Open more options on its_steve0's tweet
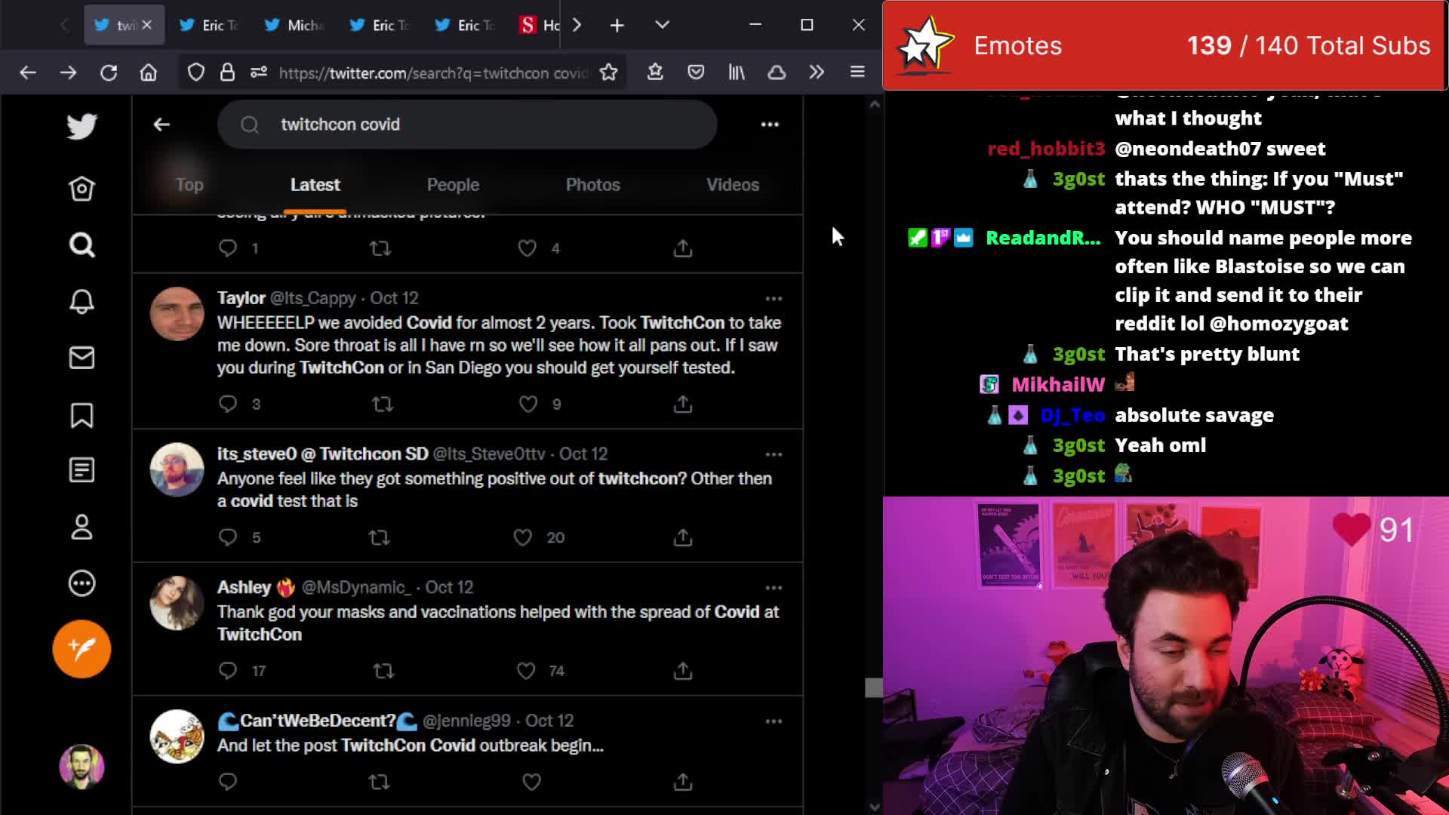This screenshot has width=1449, height=815. click(774, 454)
